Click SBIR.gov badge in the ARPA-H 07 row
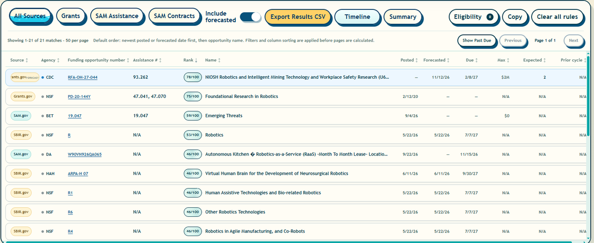 coord(21,174)
